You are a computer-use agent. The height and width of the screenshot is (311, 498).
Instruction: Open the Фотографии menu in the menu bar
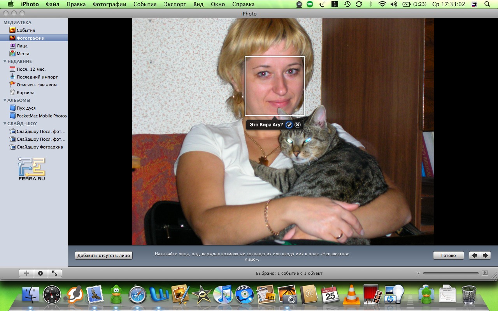coord(109,4)
